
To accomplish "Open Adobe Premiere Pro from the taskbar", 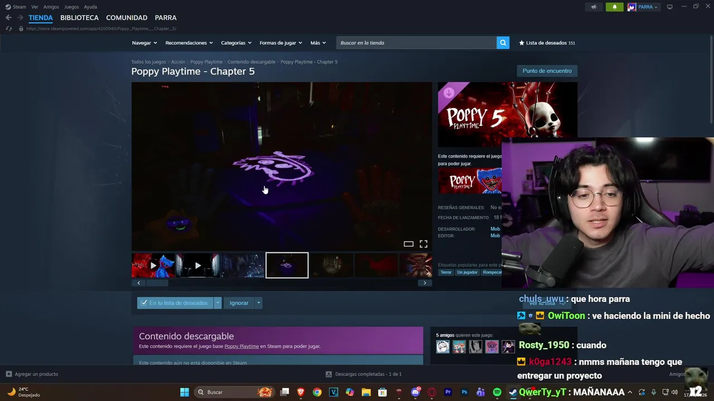I will (x=448, y=392).
